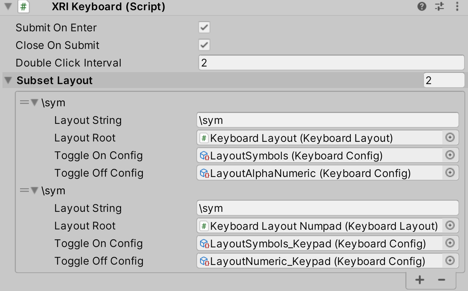Click the presets icon in the component header
The width and height of the screenshot is (468, 291).
(x=439, y=6)
